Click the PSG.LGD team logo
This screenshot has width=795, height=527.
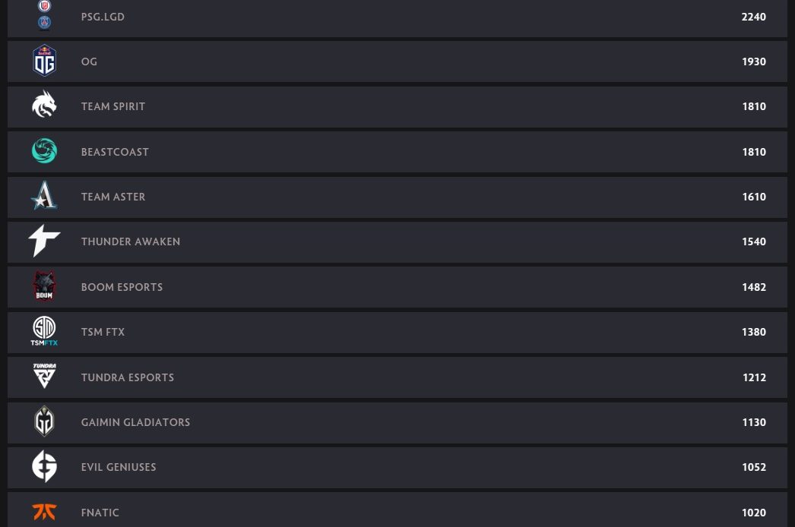tap(44, 15)
